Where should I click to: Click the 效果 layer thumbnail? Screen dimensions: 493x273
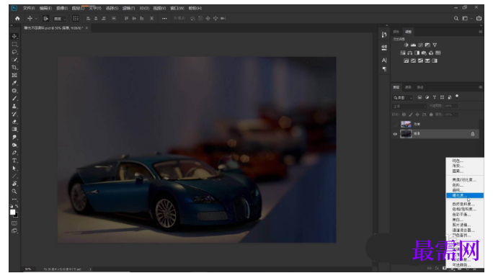coord(406,124)
